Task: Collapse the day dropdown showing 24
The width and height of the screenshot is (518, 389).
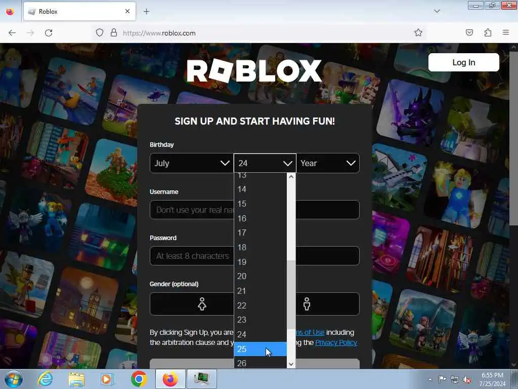Action: click(x=265, y=163)
